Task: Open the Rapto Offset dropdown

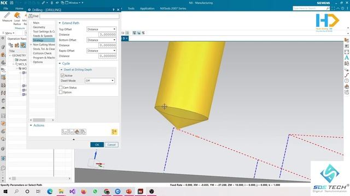Action: [x=101, y=51]
